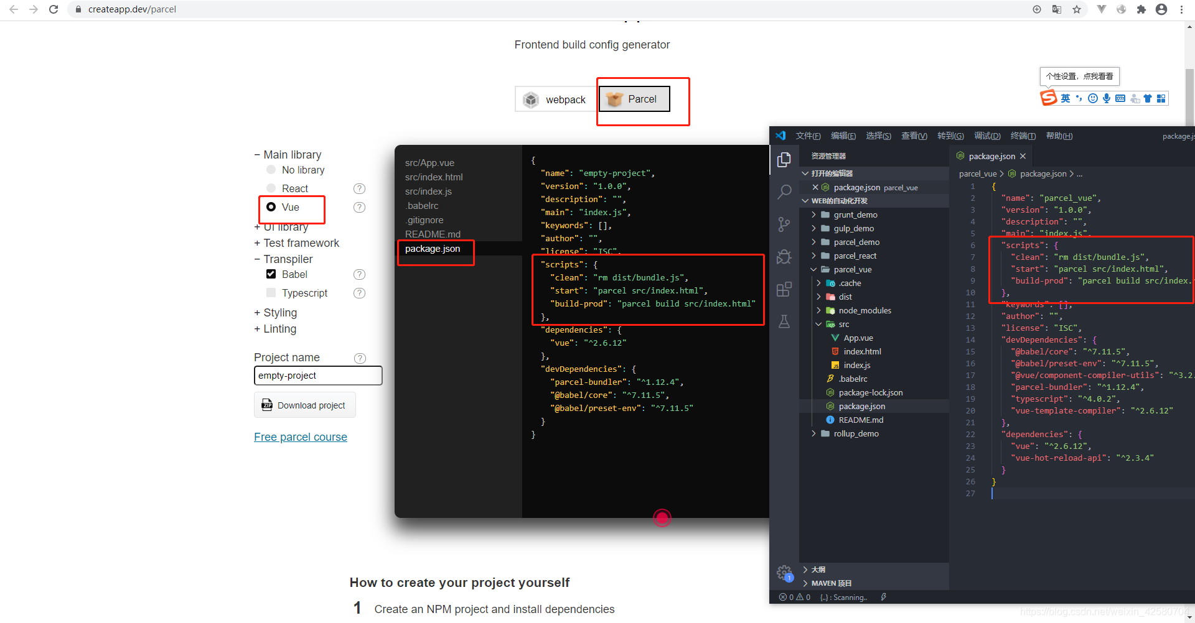Open the 编辑(E) menu in VS Code
Screen dimensions: 1195x623
(843, 136)
